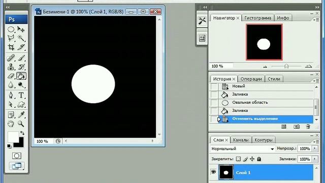Toggle lock all padlock icon
Screen dimensions: 325x183
tap(259, 159)
